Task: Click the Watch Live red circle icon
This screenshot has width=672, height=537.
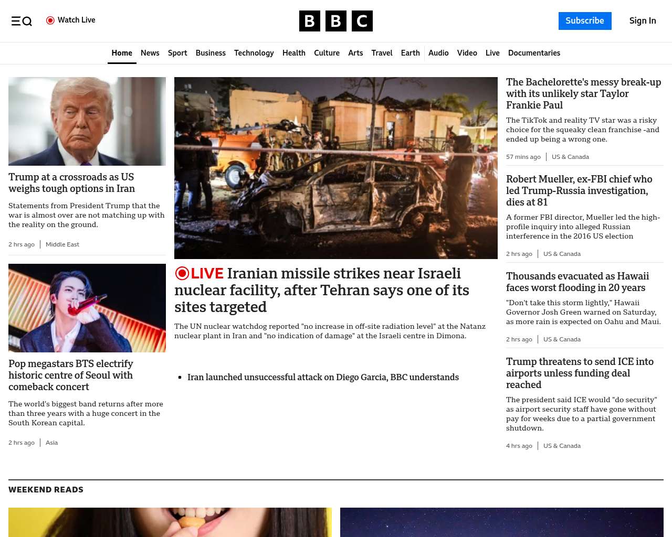Action: click(50, 20)
